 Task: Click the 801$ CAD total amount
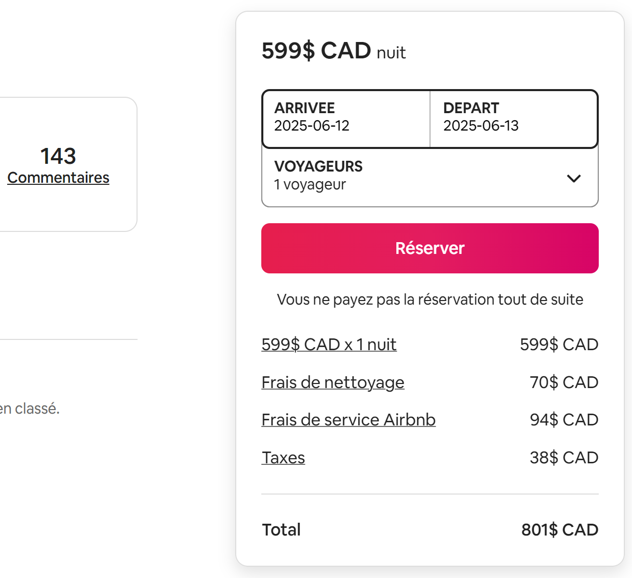pyautogui.click(x=560, y=529)
